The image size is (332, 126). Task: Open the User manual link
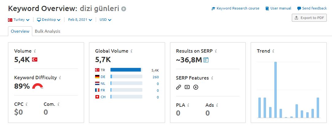278,9
